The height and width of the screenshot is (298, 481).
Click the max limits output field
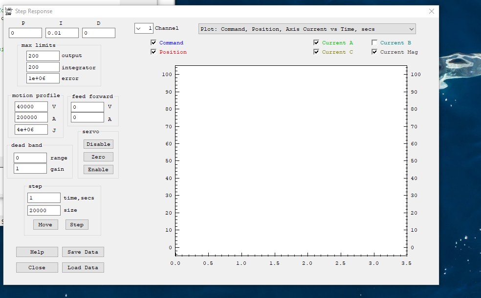43,56
